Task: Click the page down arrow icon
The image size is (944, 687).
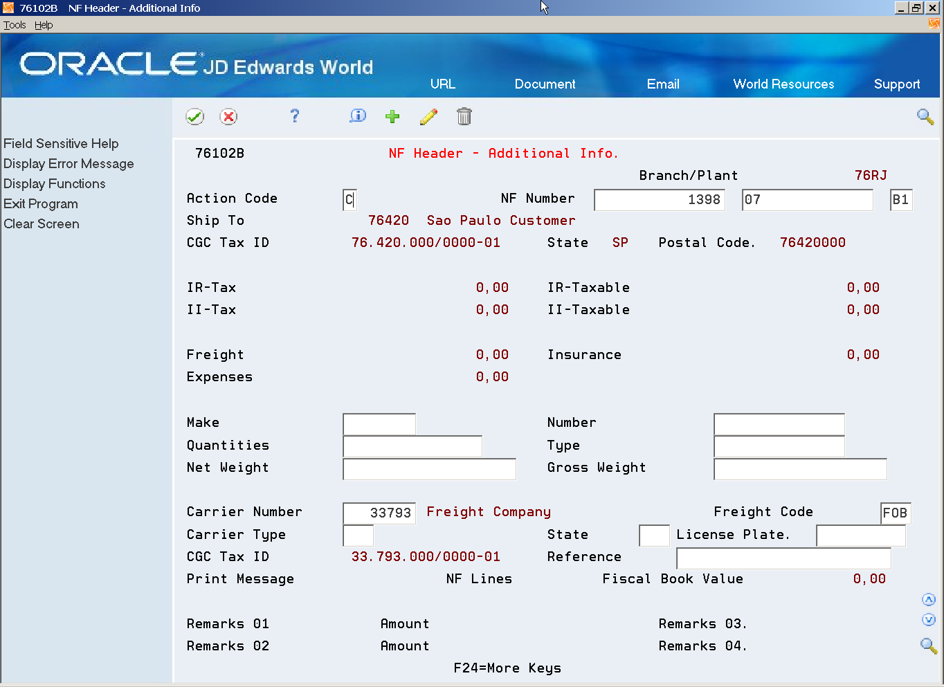Action: point(929,620)
